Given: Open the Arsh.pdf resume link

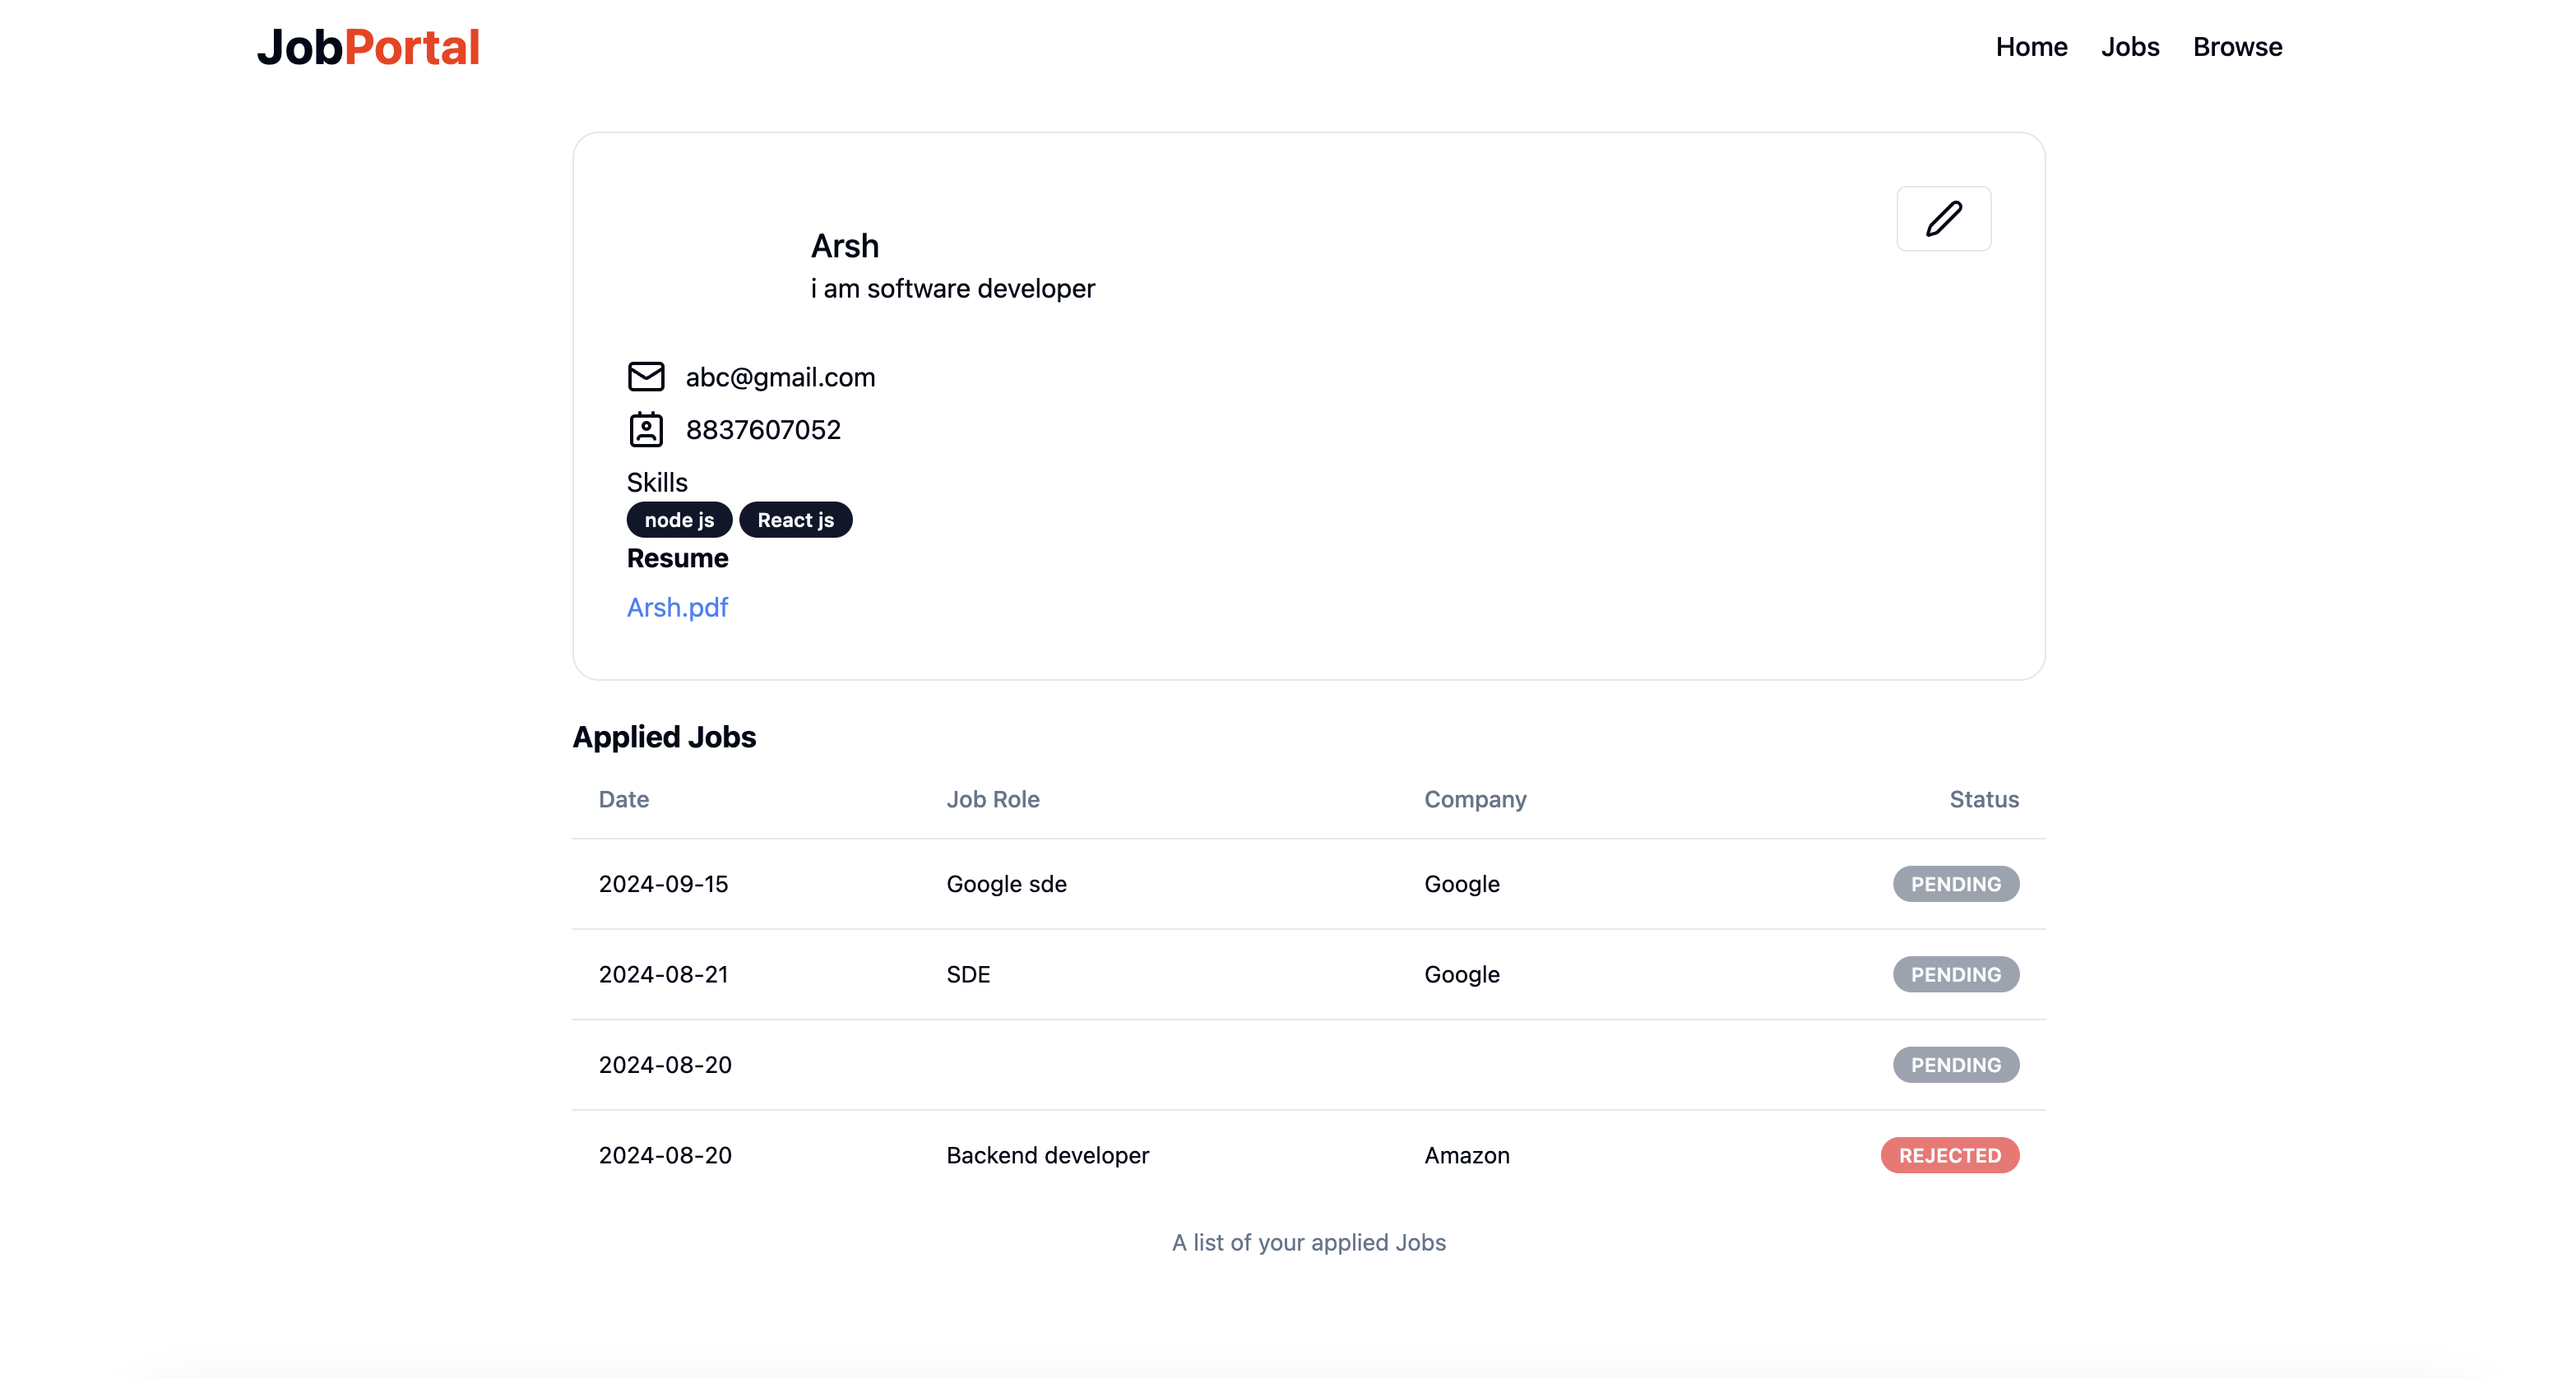Looking at the screenshot, I should [x=677, y=607].
